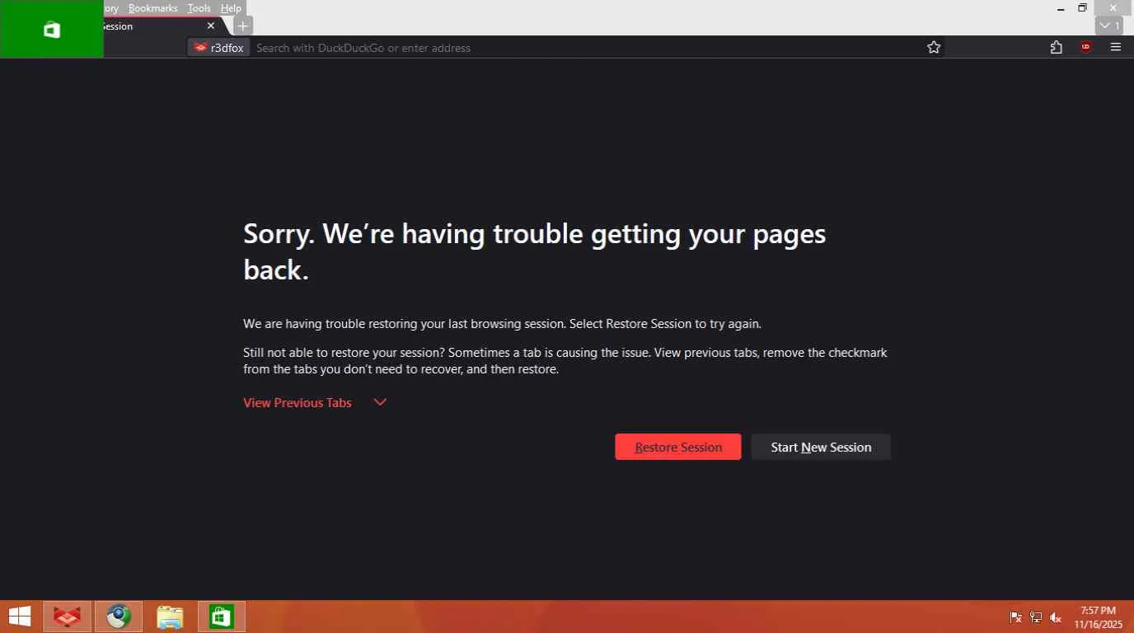This screenshot has height=633, width=1134.
Task: Expand previous tabs with chevron arrow
Action: pos(380,403)
